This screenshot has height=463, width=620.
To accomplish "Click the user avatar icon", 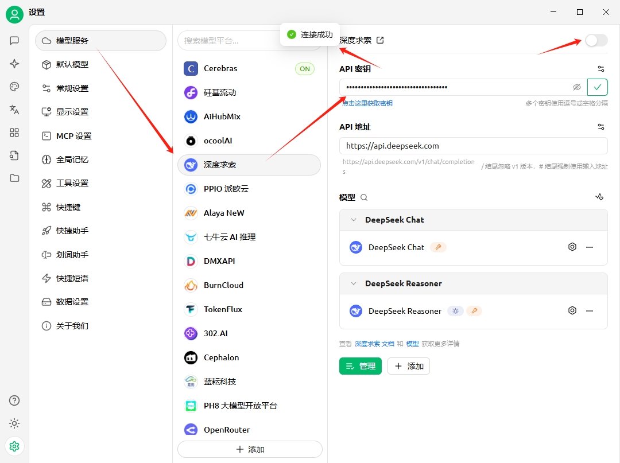I will [14, 14].
